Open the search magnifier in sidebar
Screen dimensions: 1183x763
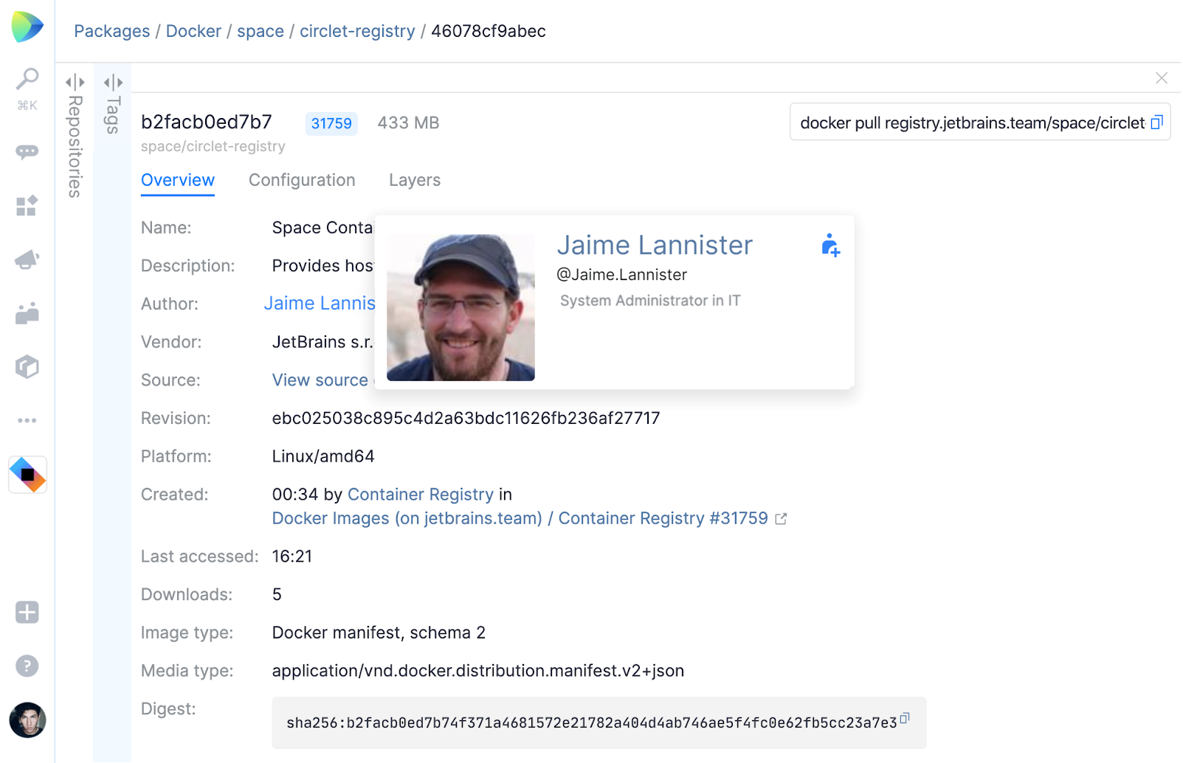click(27, 79)
